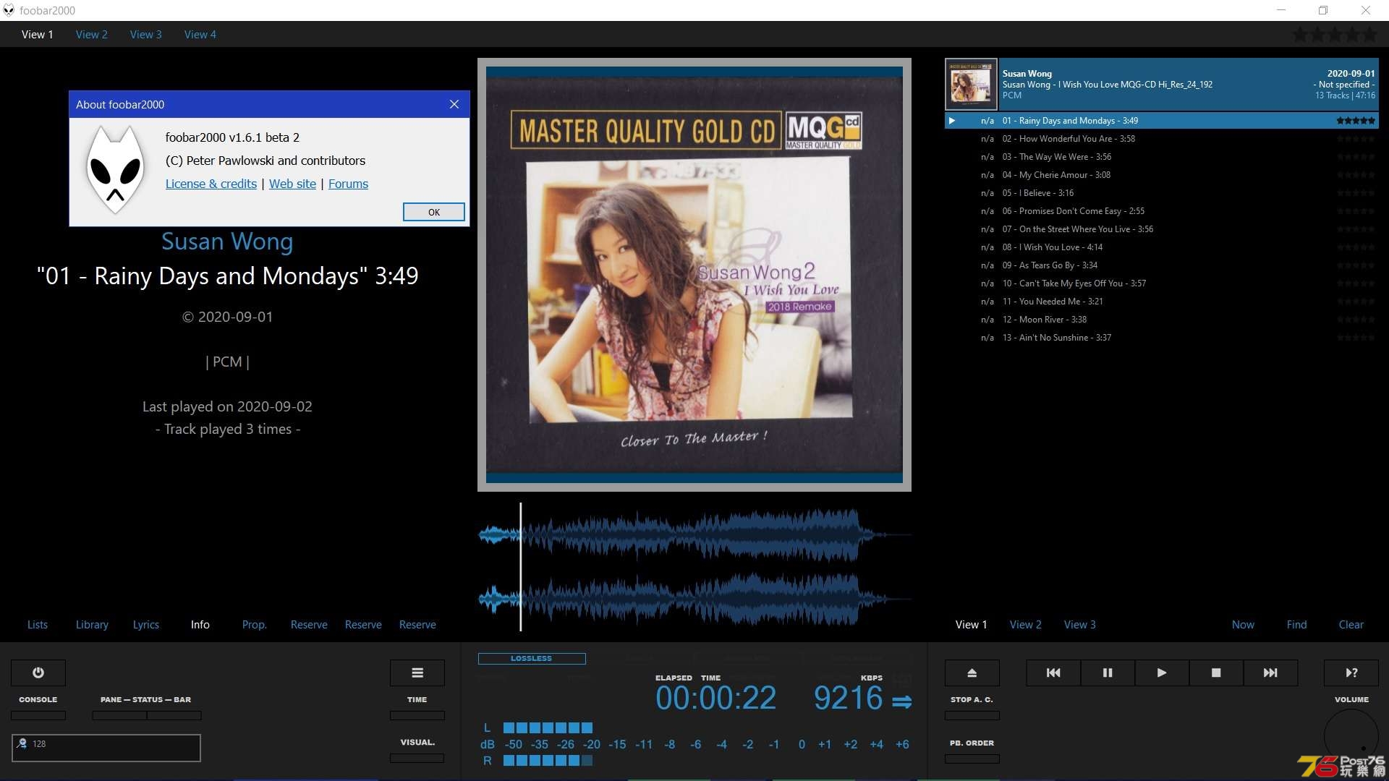1389x781 pixels.
Task: Select track 12 - Moon River
Action: tap(1162, 320)
